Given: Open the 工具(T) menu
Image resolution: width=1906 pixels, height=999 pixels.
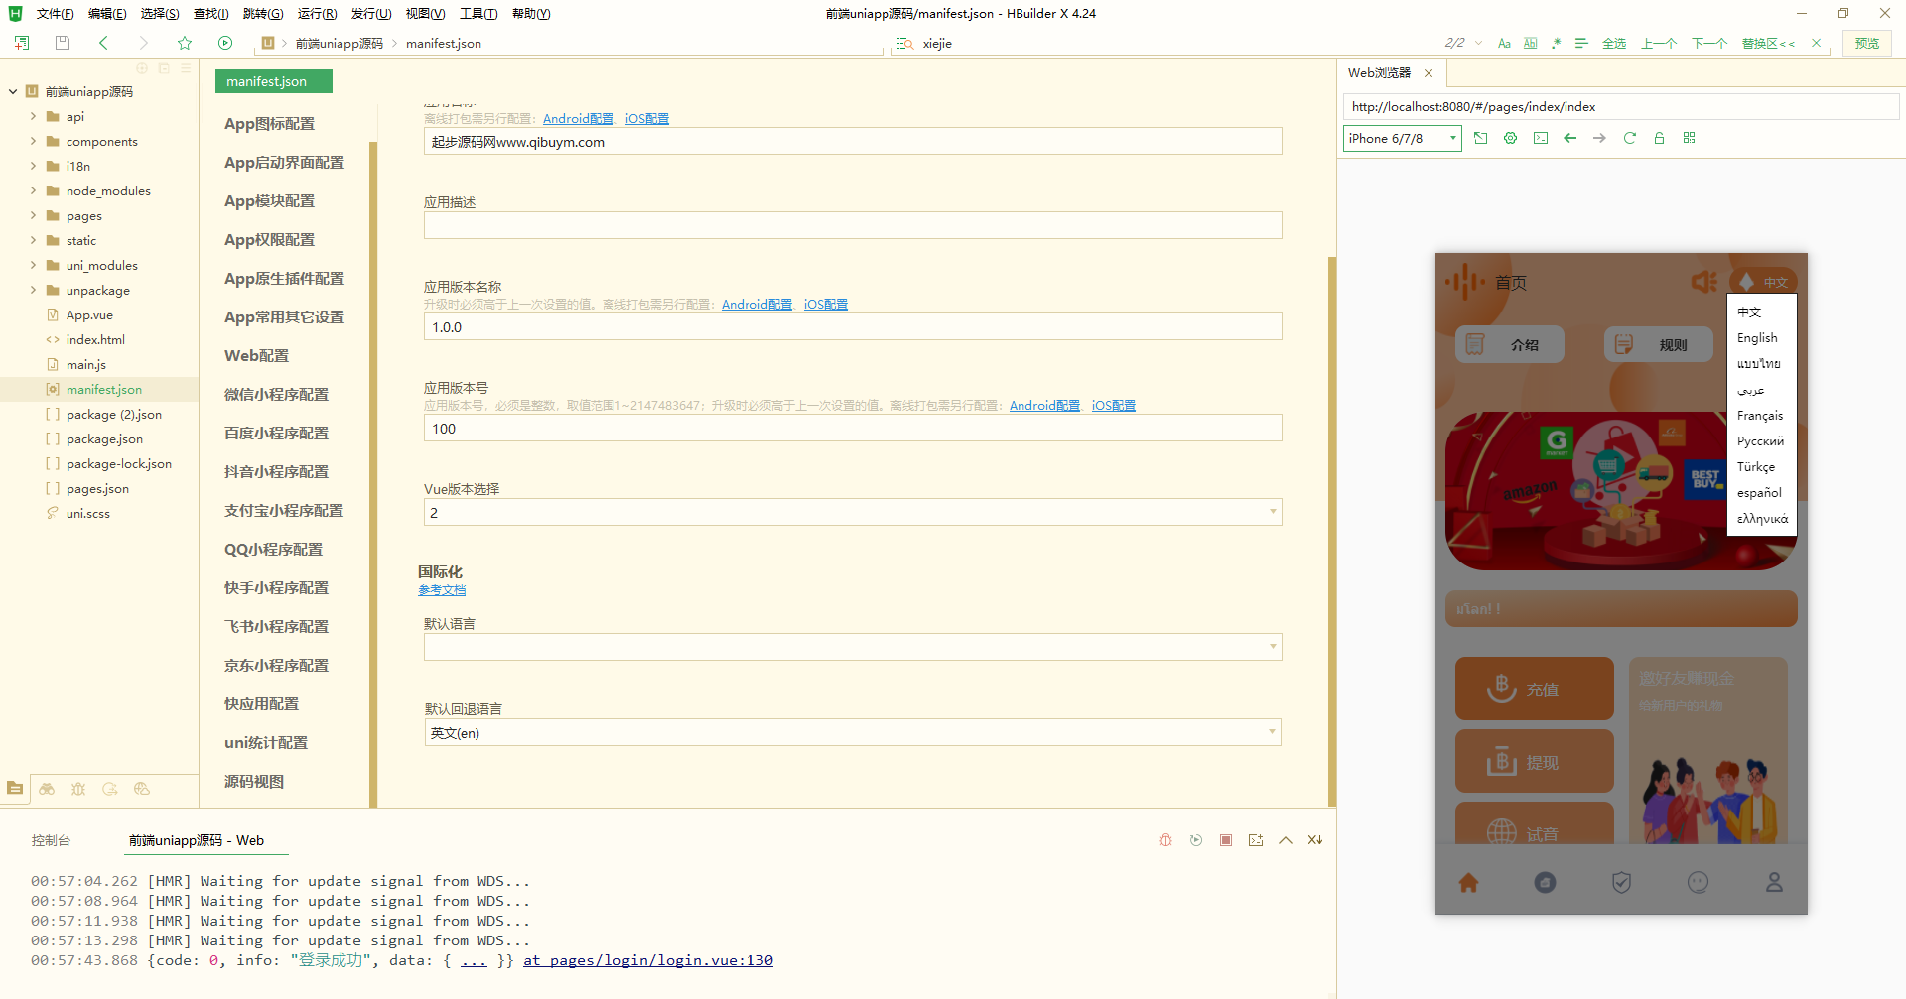Looking at the screenshot, I should click(x=477, y=13).
